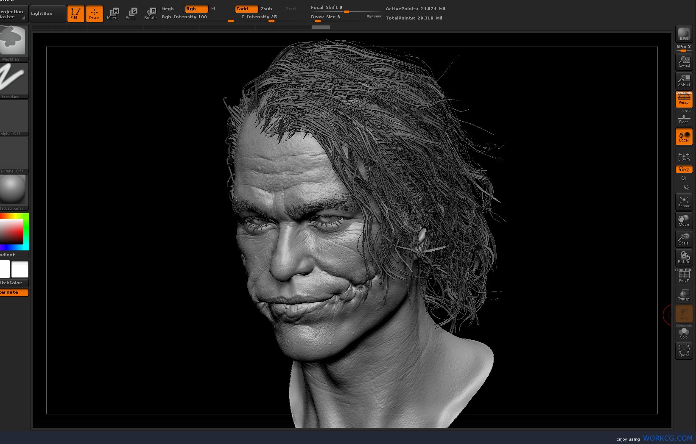Viewport: 696px width, 444px height.
Task: Open MaskPen brush picker
Action: point(14,43)
